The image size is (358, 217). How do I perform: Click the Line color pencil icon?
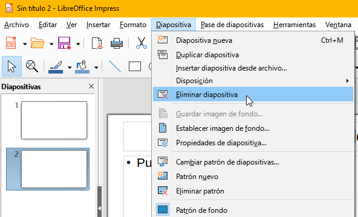click(56, 67)
